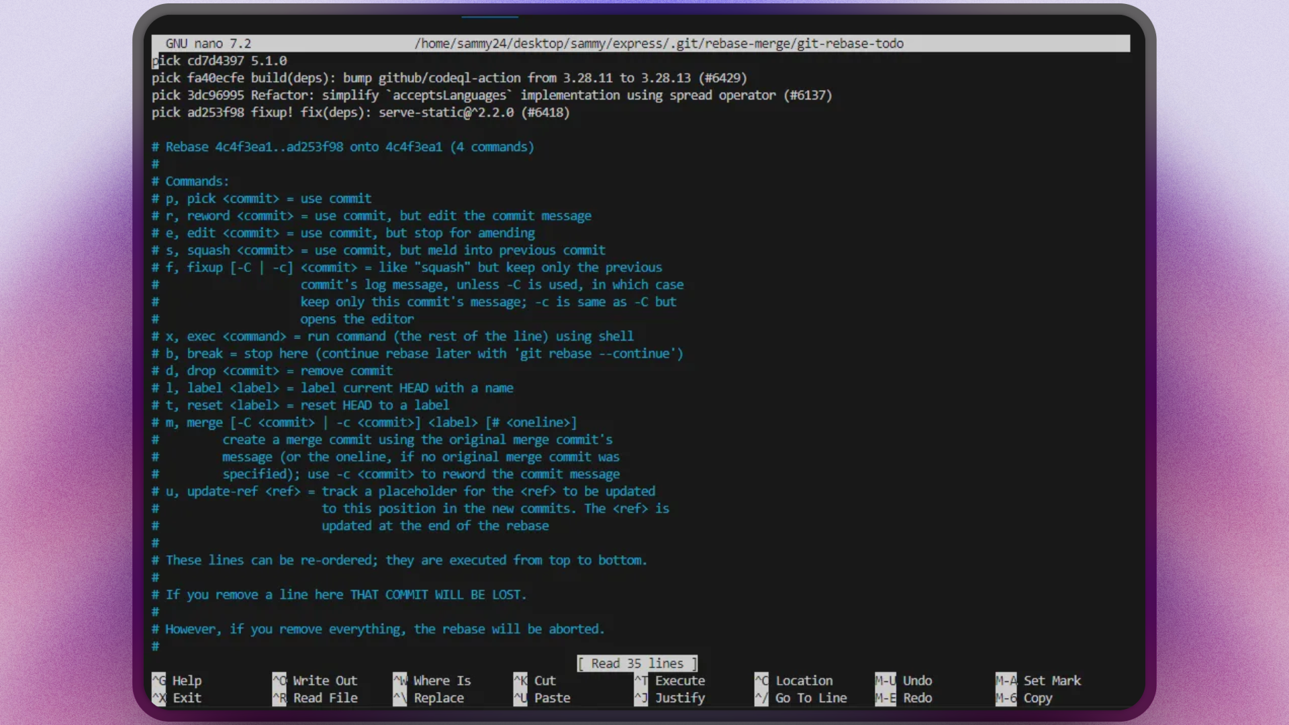Viewport: 1289px width, 725px height.
Task: Click the 'Read 35 lines' status message
Action: point(637,663)
